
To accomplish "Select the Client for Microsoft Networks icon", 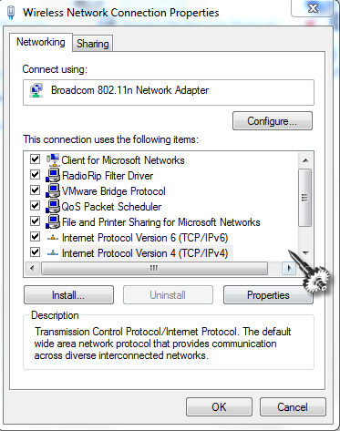I will pyautogui.click(x=53, y=159).
